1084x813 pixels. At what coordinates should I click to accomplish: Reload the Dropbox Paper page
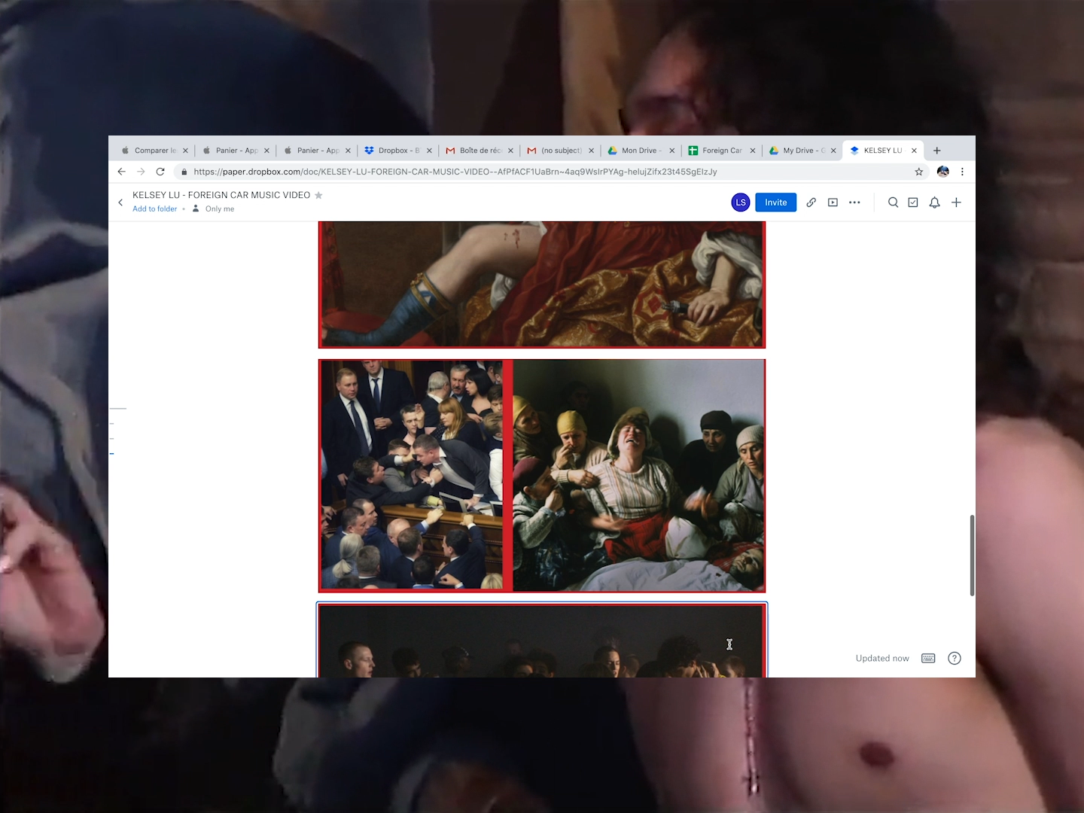160,172
